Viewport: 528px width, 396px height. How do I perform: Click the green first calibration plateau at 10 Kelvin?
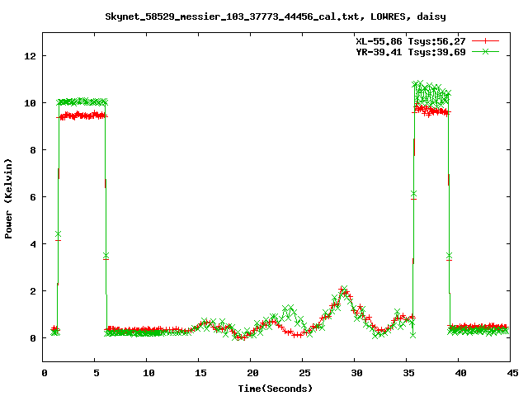[x=82, y=101]
